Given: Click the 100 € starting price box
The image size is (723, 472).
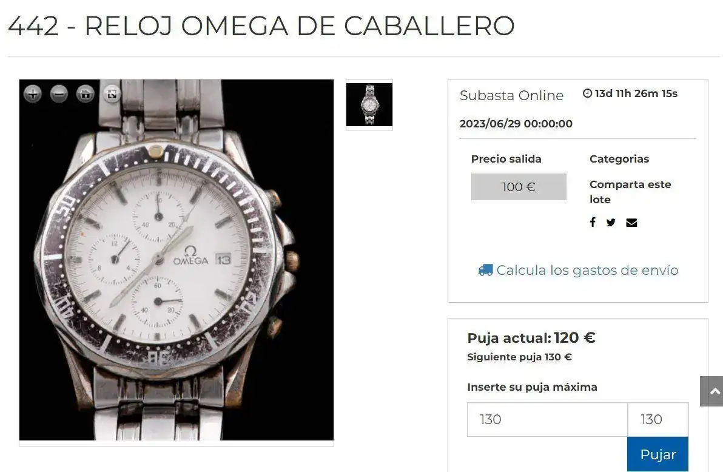Looking at the screenshot, I should (519, 187).
